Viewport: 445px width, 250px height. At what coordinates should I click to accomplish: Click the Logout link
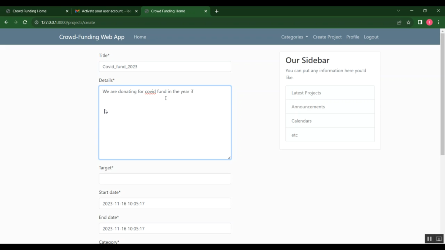click(371, 37)
